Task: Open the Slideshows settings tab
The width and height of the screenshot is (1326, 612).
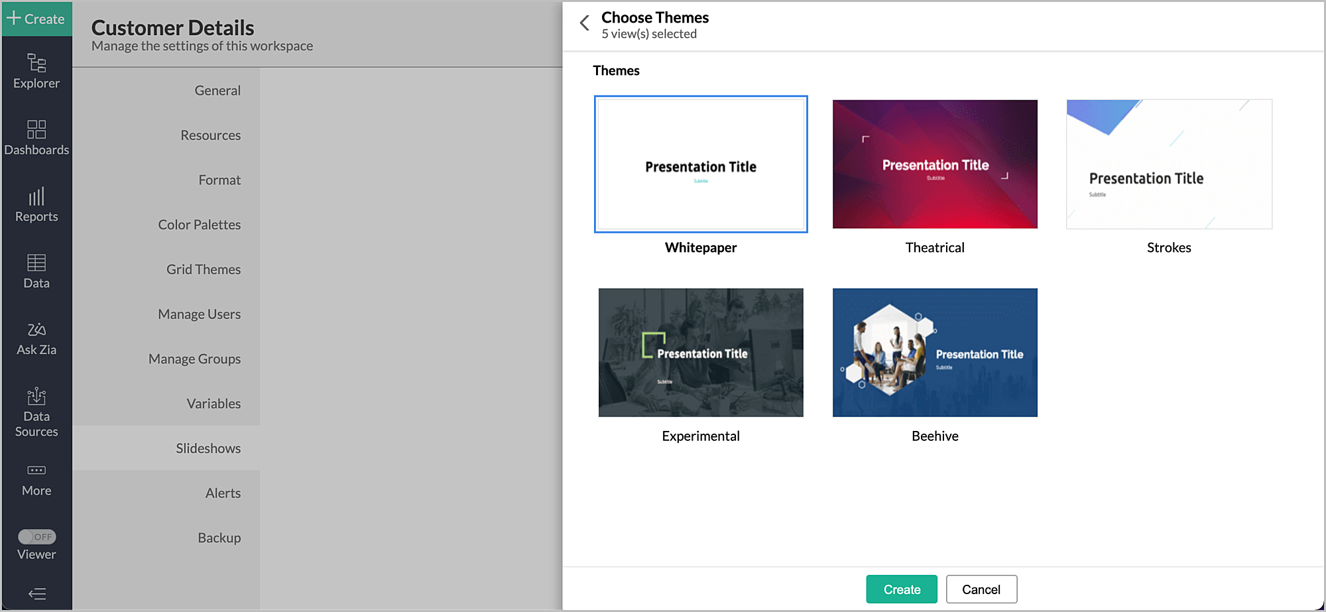Action: click(x=208, y=448)
